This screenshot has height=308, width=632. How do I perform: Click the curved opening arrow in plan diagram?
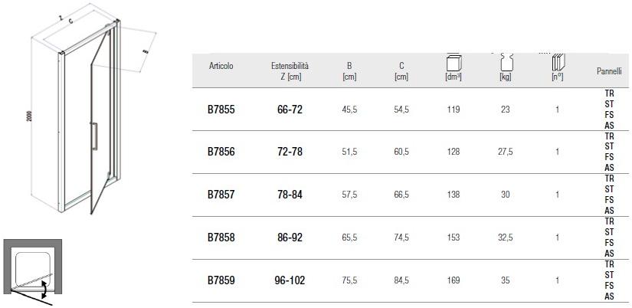pyautogui.click(x=46, y=290)
